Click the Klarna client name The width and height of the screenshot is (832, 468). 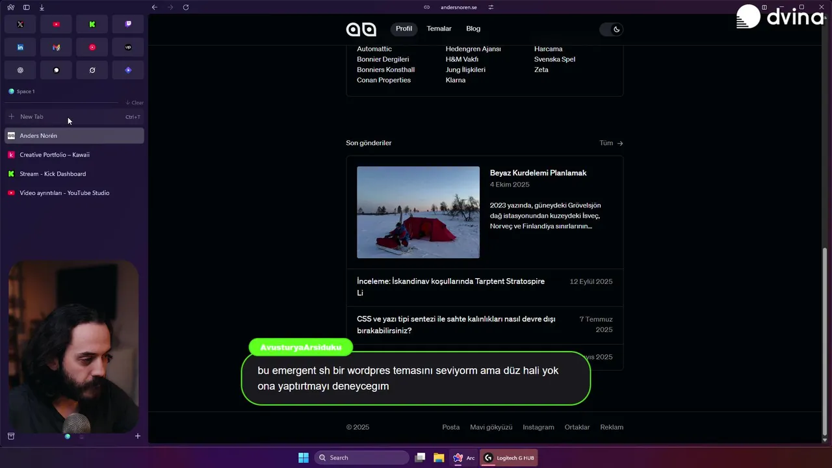(x=456, y=80)
